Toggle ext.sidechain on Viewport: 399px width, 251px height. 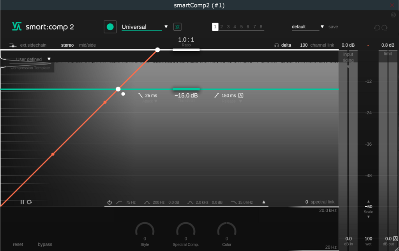pos(33,45)
